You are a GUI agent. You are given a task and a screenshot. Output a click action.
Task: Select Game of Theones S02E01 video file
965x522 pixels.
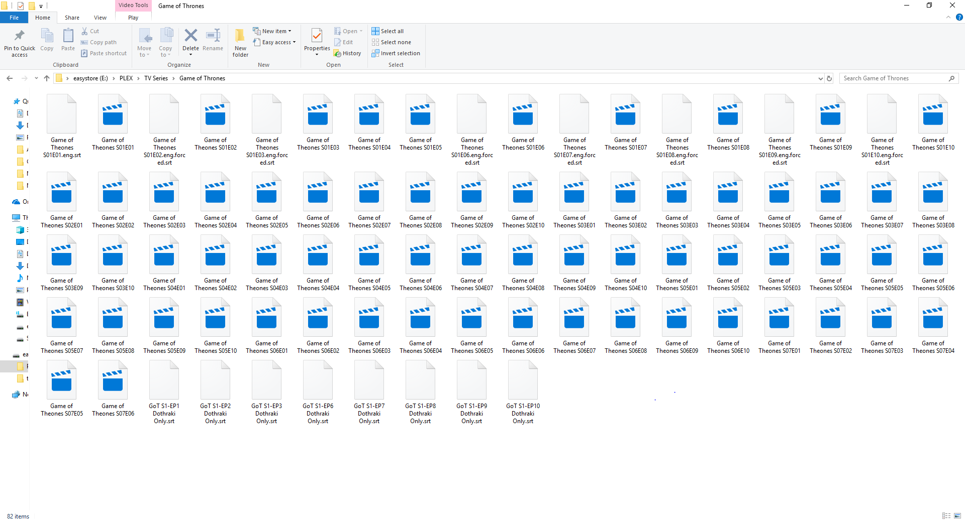[x=62, y=200]
